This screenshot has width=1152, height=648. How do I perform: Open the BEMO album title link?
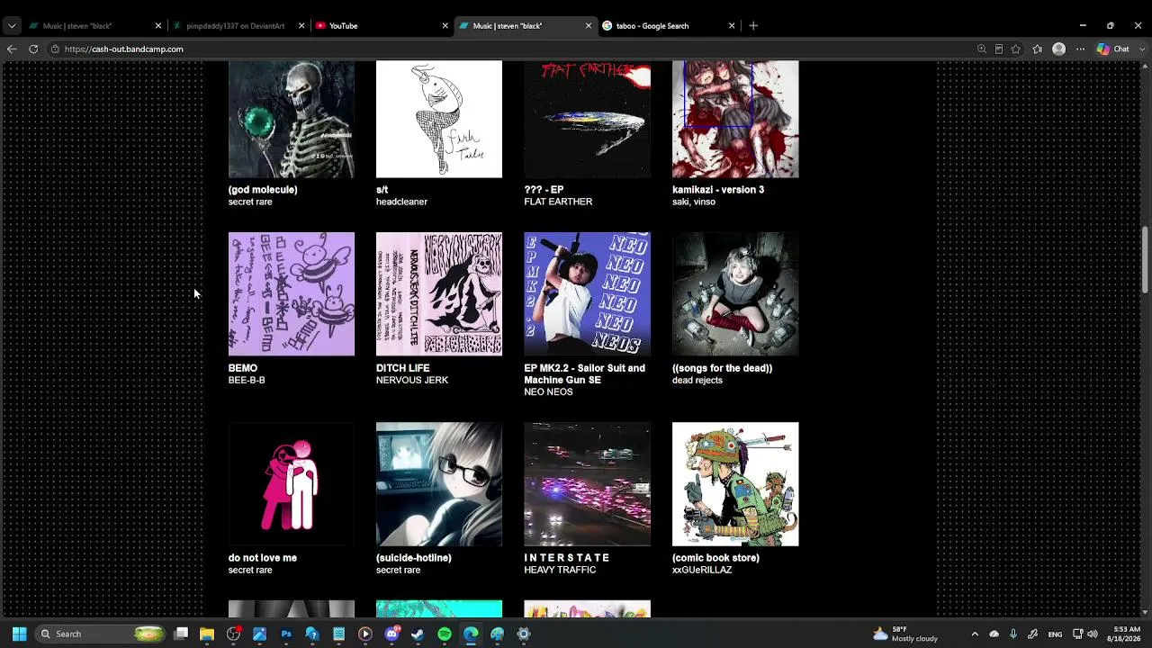pyautogui.click(x=243, y=368)
